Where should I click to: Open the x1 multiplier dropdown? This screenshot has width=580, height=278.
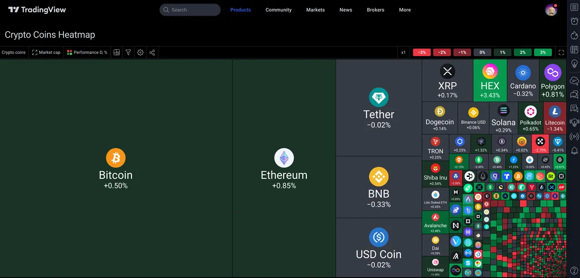pyautogui.click(x=403, y=53)
